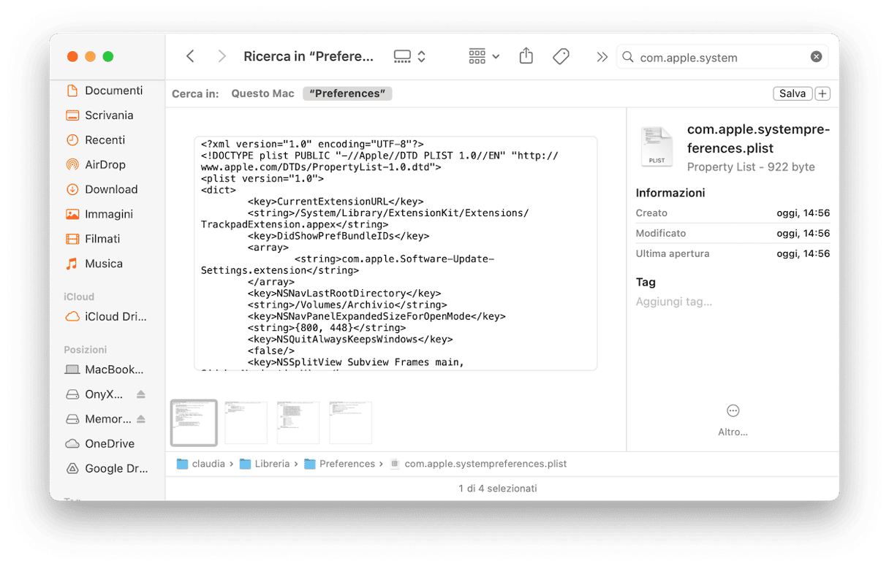Show more toolbar items via double chevron
This screenshot has height=566, width=889.
coord(602,56)
